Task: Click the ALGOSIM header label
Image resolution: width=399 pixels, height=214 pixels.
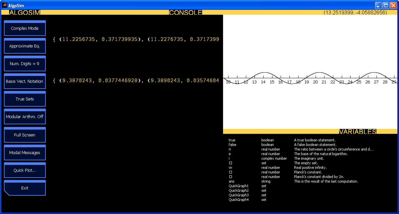Action: [25, 13]
